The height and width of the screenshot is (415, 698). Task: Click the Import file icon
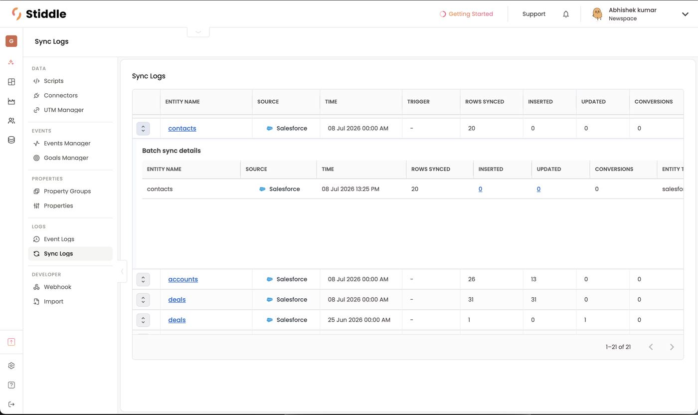point(36,301)
